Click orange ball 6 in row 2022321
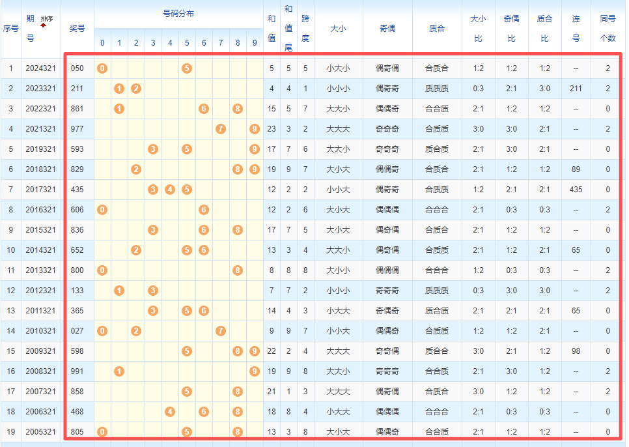Screen dimensions: 629x447 [204, 109]
